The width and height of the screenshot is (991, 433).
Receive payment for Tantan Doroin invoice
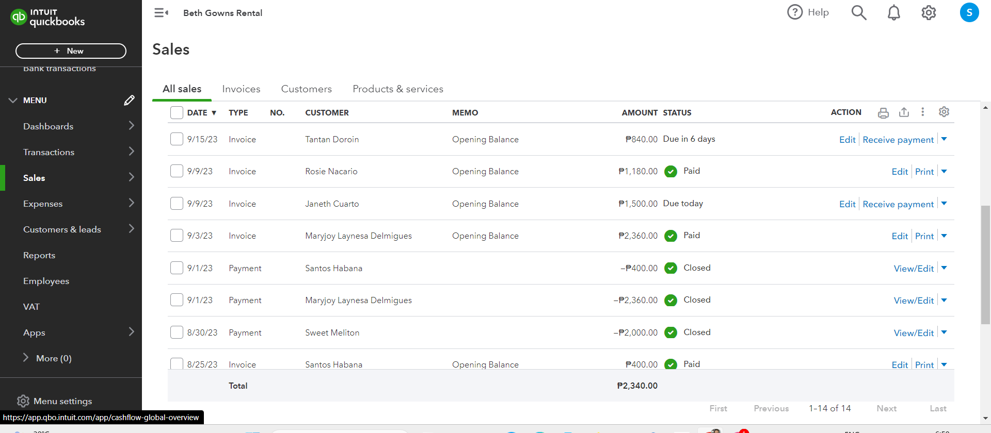(898, 140)
